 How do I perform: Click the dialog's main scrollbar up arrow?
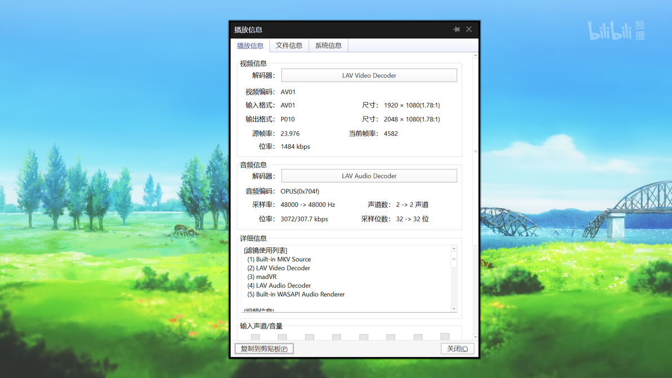pos(475,56)
